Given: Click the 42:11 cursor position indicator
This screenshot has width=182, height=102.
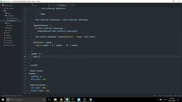Looking at the screenshot, I should (20, 96).
